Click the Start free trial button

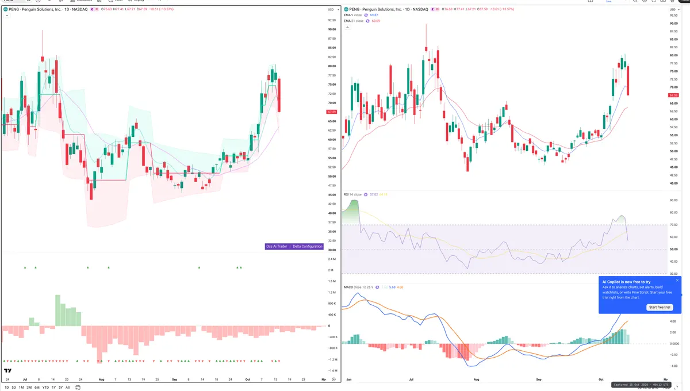tap(660, 307)
